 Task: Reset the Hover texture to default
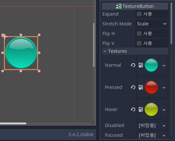[133, 109]
